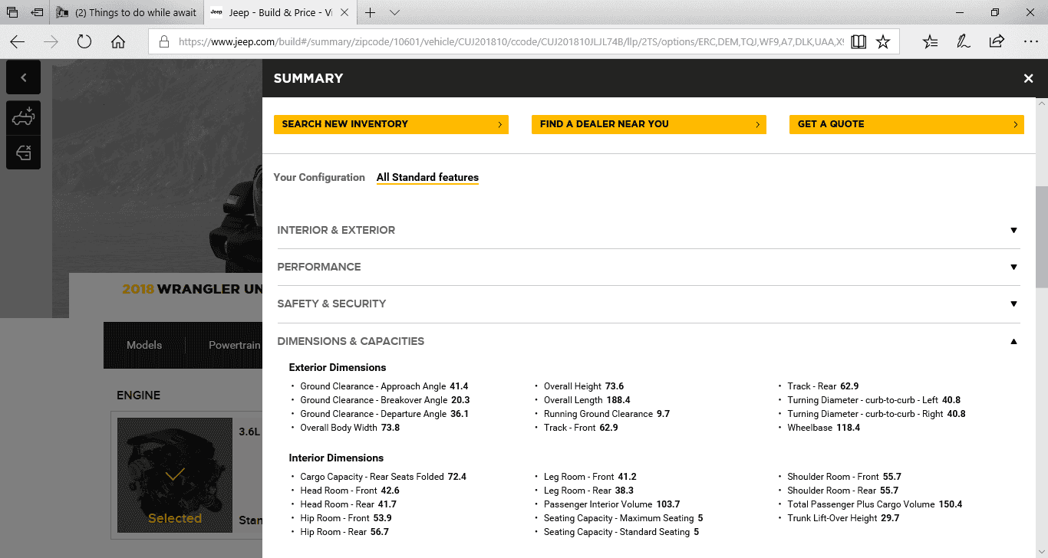Open the browser Settings and more menu
Viewport: 1048px width, 558px height.
pyautogui.click(x=1030, y=41)
